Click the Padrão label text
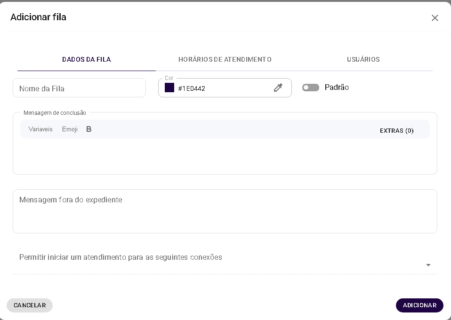Viewport: 451px width, 320px height. click(337, 87)
